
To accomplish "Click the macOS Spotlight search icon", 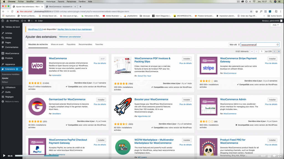I will tap(271, 1).
